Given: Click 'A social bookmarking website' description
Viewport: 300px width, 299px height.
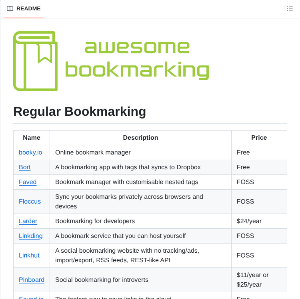Looking at the screenshot, I should tap(127, 255).
